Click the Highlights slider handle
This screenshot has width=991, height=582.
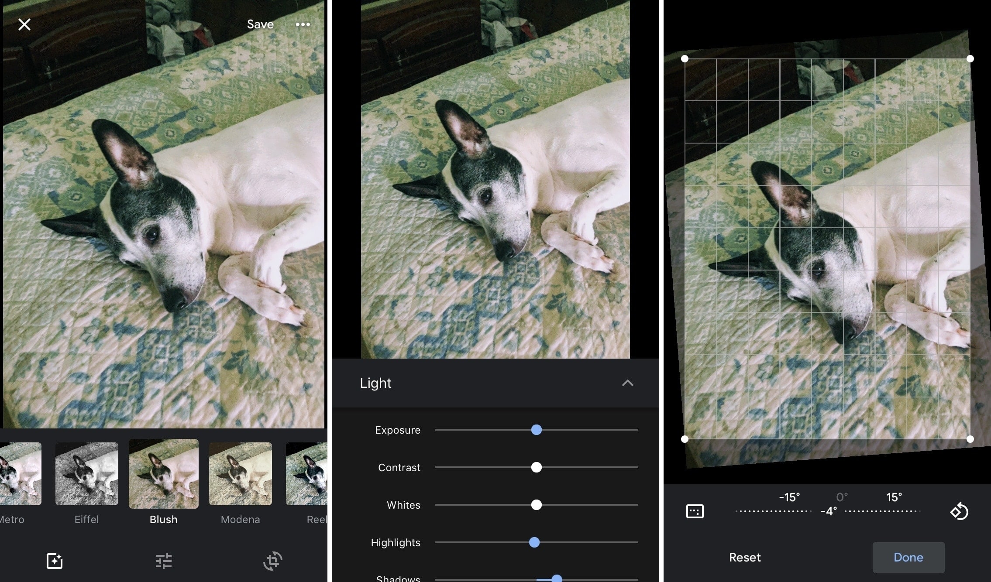pyautogui.click(x=534, y=542)
